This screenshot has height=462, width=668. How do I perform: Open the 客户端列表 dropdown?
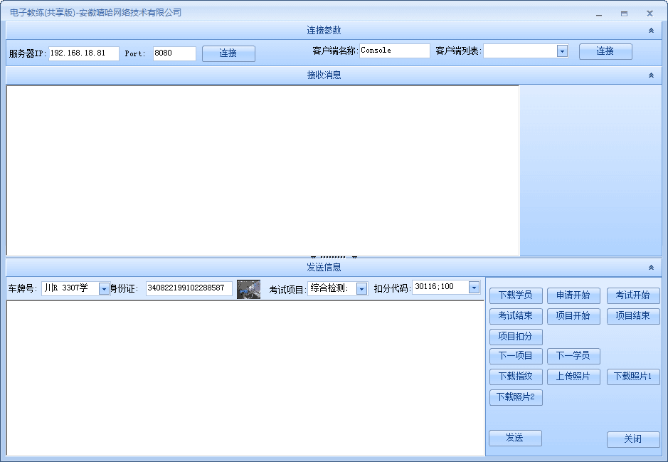point(562,51)
